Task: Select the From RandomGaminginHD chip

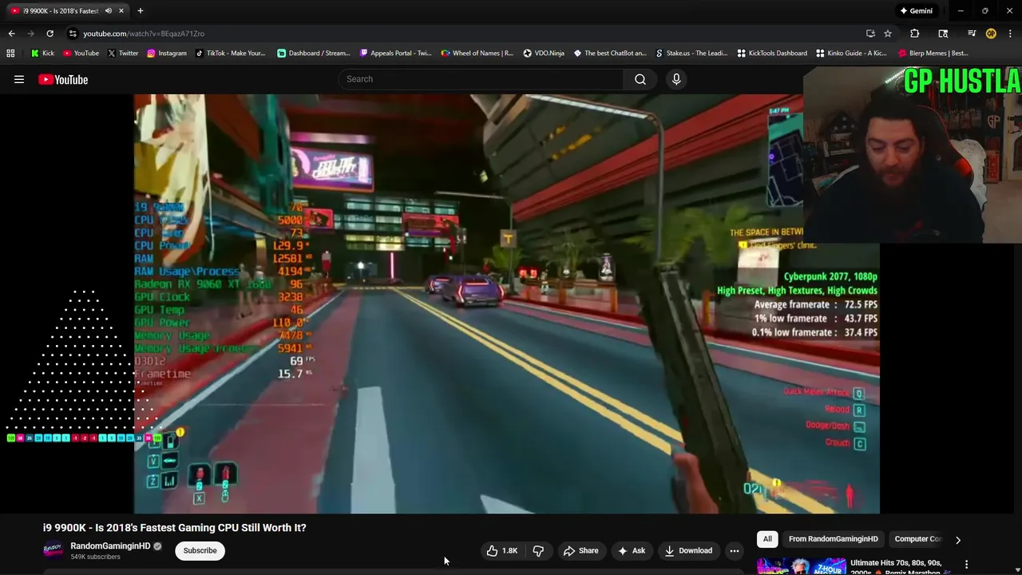Action: coord(834,539)
